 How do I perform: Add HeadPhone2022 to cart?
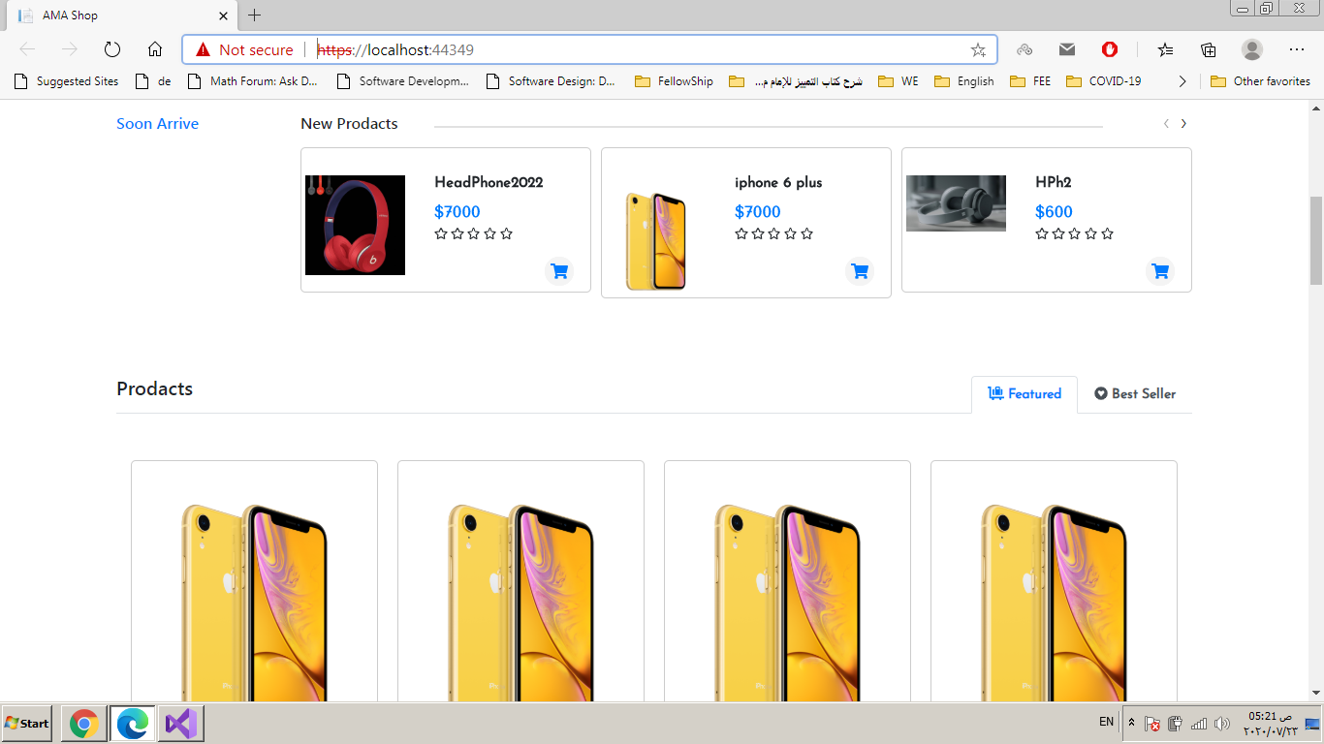point(559,271)
